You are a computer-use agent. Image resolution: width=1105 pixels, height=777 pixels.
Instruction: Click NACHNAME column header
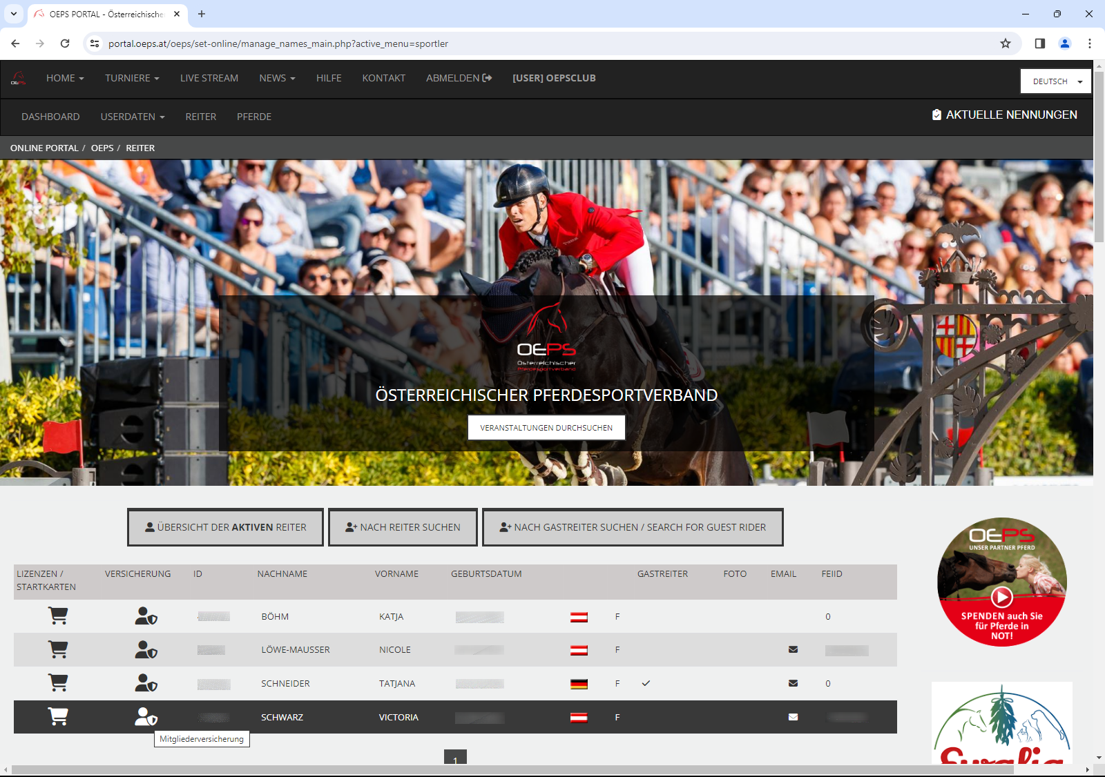[x=282, y=573]
